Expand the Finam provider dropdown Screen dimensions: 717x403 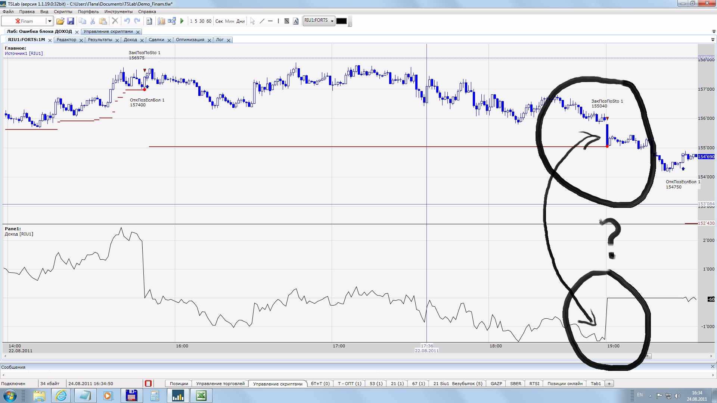click(49, 21)
